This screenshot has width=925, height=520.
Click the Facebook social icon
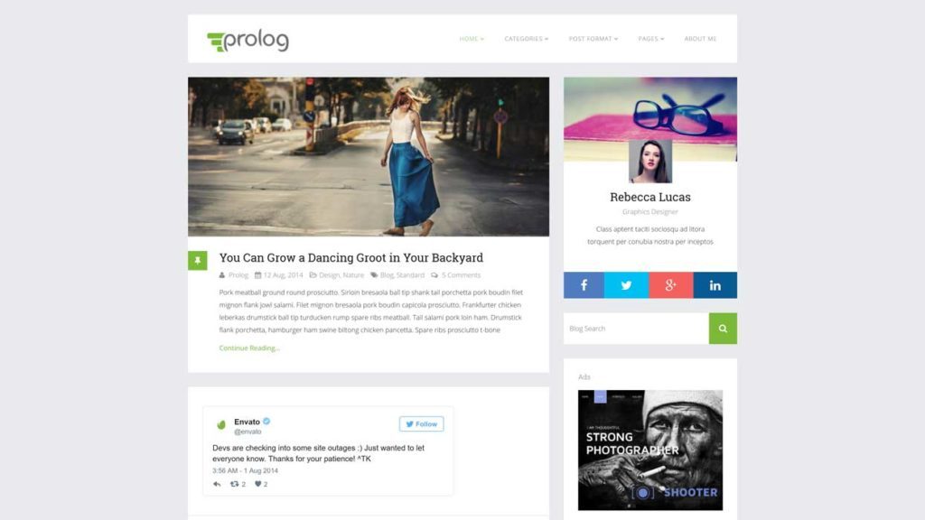(x=584, y=285)
